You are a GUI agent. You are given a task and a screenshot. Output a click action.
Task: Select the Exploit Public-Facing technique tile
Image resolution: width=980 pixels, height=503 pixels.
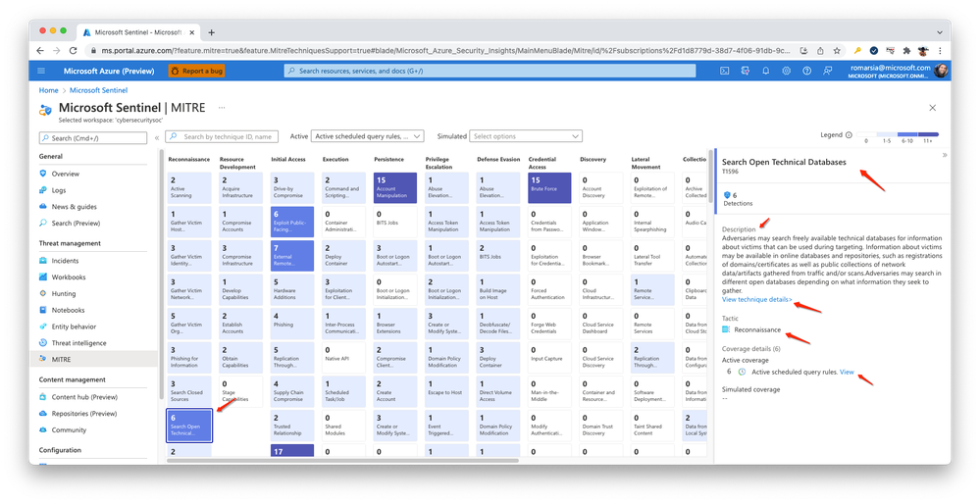pyautogui.click(x=292, y=222)
